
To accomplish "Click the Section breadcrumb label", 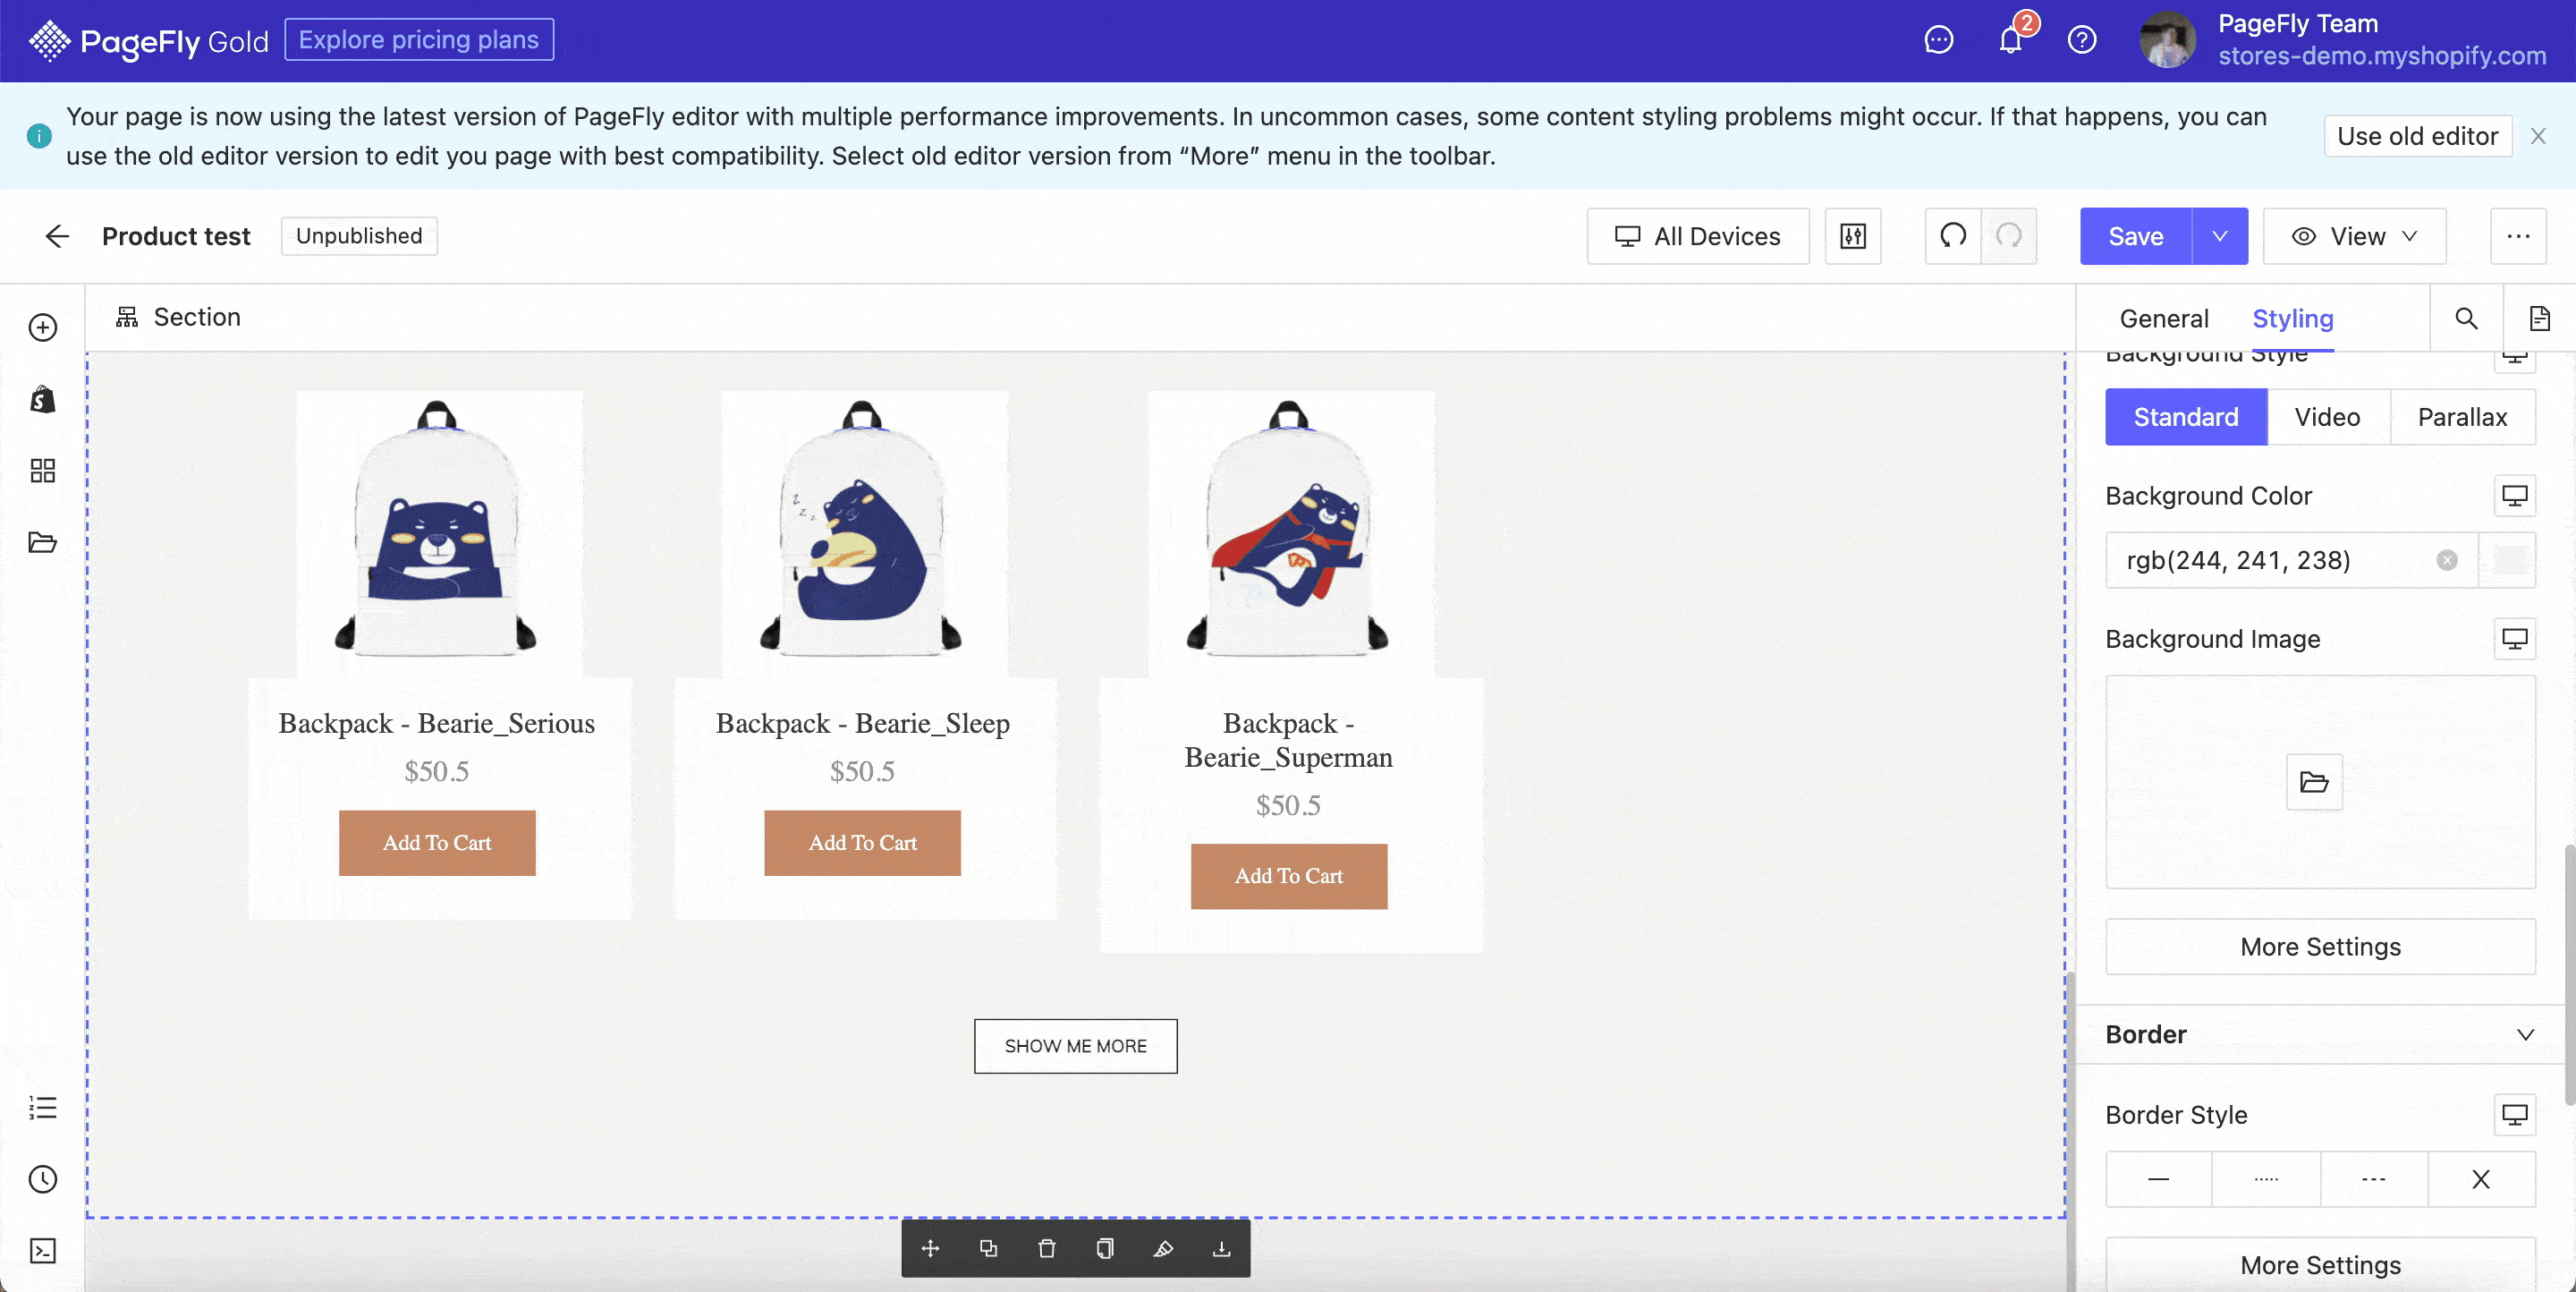I will pyautogui.click(x=197, y=317).
